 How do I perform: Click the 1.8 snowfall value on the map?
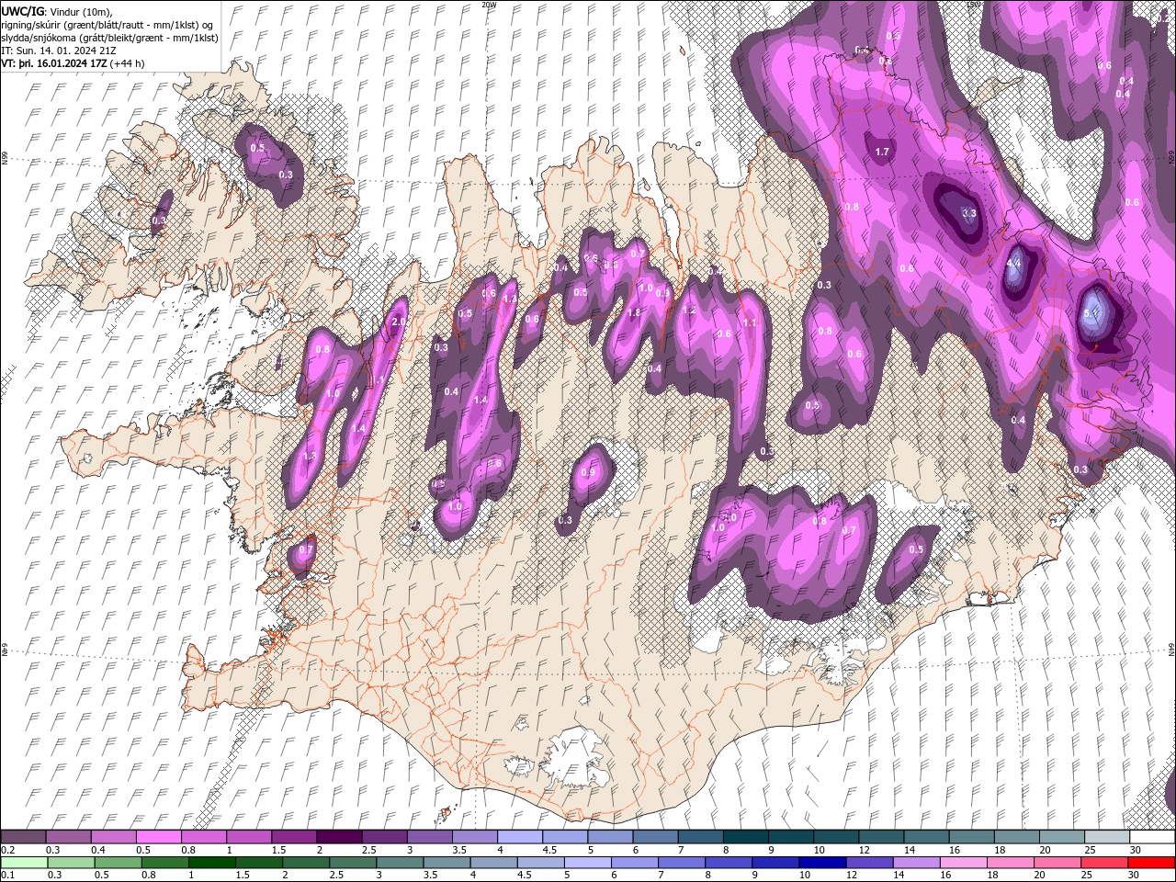[634, 312]
